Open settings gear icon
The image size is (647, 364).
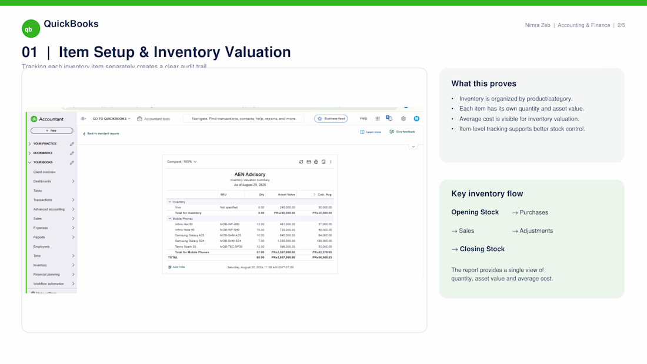pos(403,118)
